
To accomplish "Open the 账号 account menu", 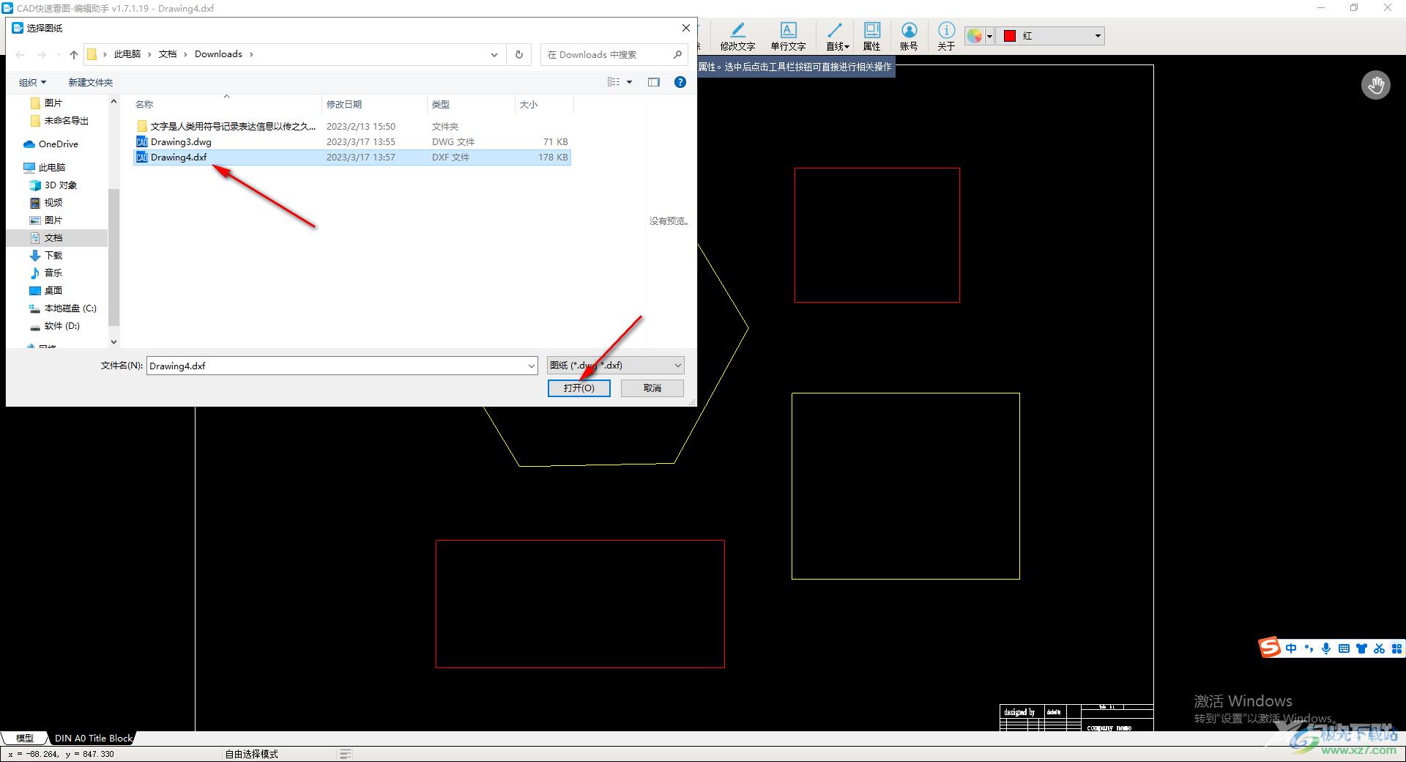I will (x=909, y=36).
